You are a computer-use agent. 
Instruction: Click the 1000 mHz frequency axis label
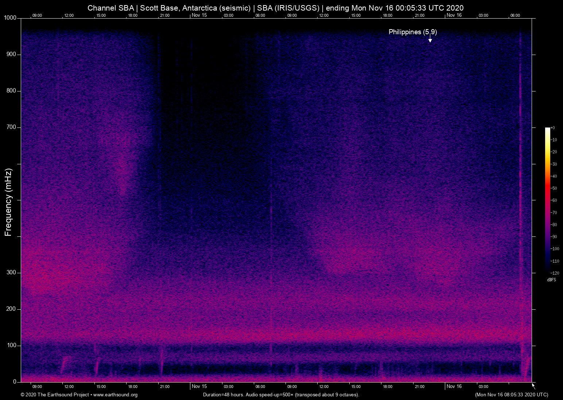[x=10, y=18]
